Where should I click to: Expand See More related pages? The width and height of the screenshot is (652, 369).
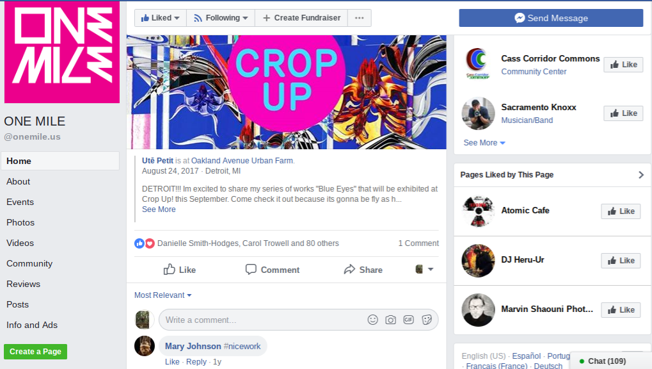(484, 143)
